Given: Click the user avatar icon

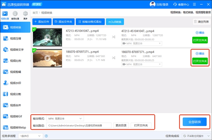Looking at the screenshot, I should pyautogui.click(x=153, y=5).
